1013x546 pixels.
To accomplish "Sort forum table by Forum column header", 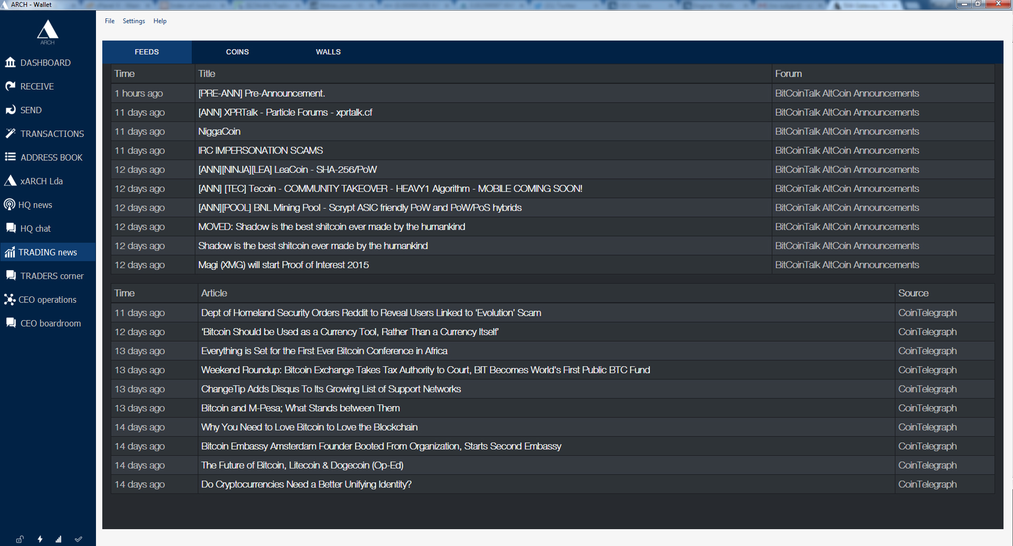I will click(x=883, y=74).
